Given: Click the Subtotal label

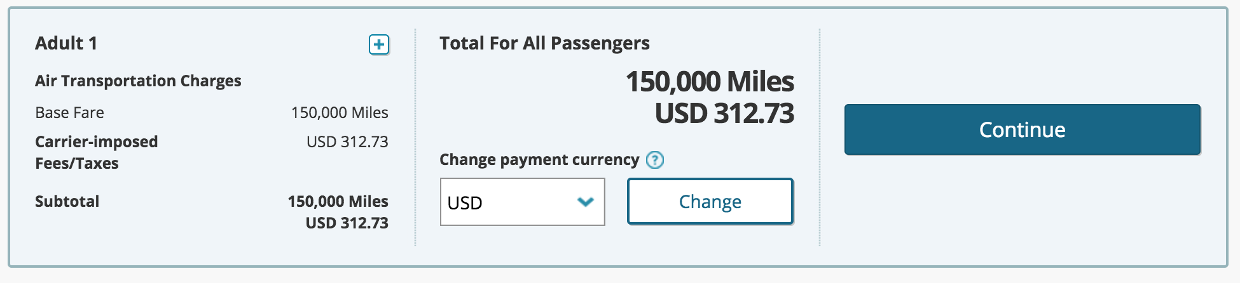Looking at the screenshot, I should 67,201.
